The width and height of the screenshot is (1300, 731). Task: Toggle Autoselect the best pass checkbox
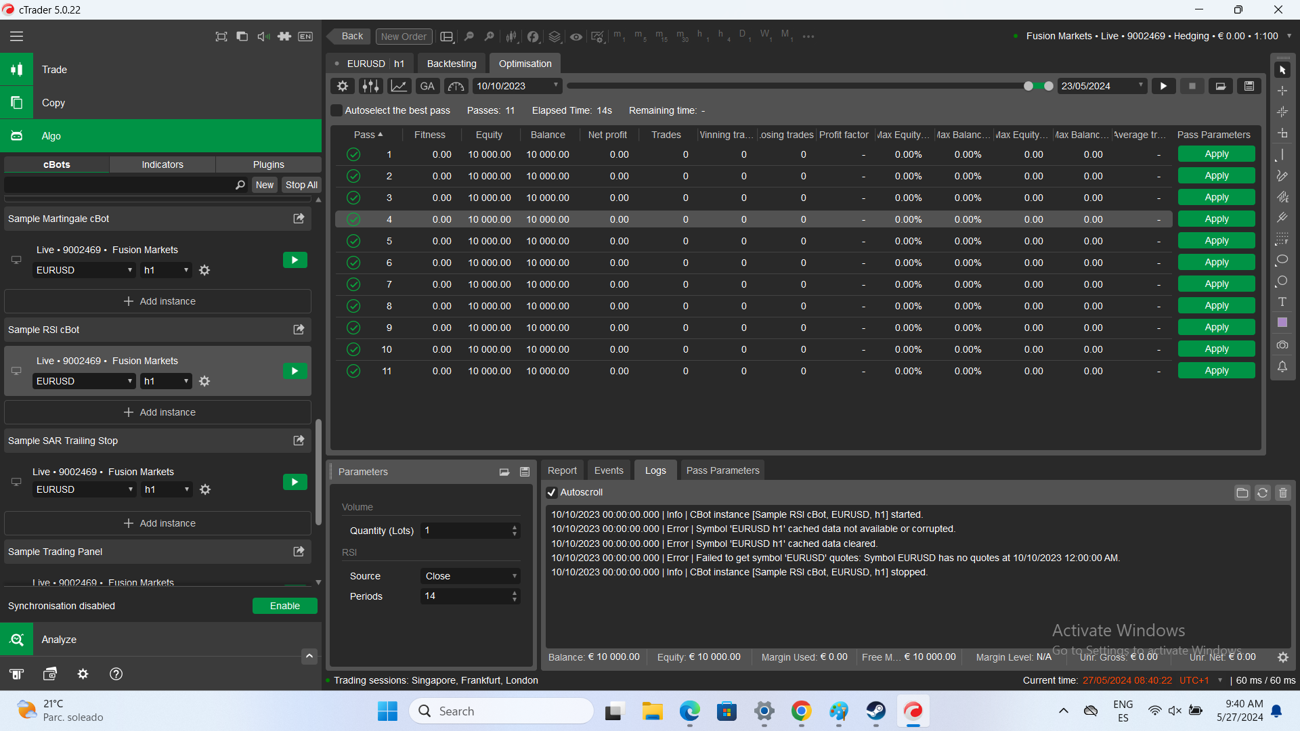pyautogui.click(x=337, y=110)
